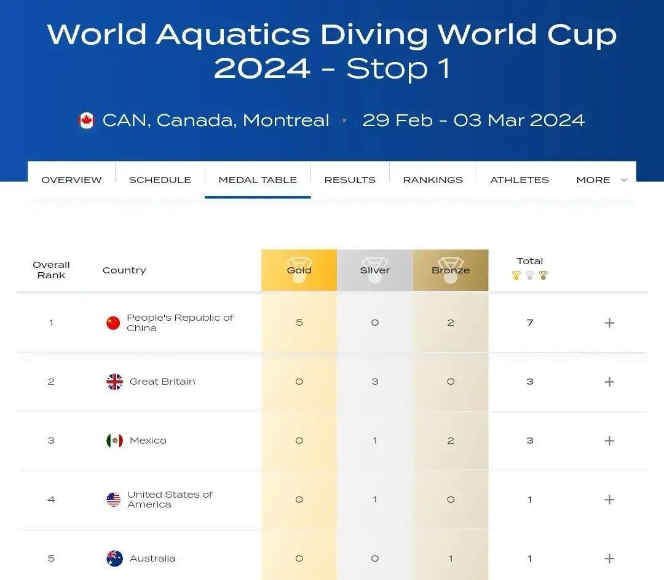Click the Canada flag icon
Viewport: 664px width, 580px height.
(x=87, y=120)
